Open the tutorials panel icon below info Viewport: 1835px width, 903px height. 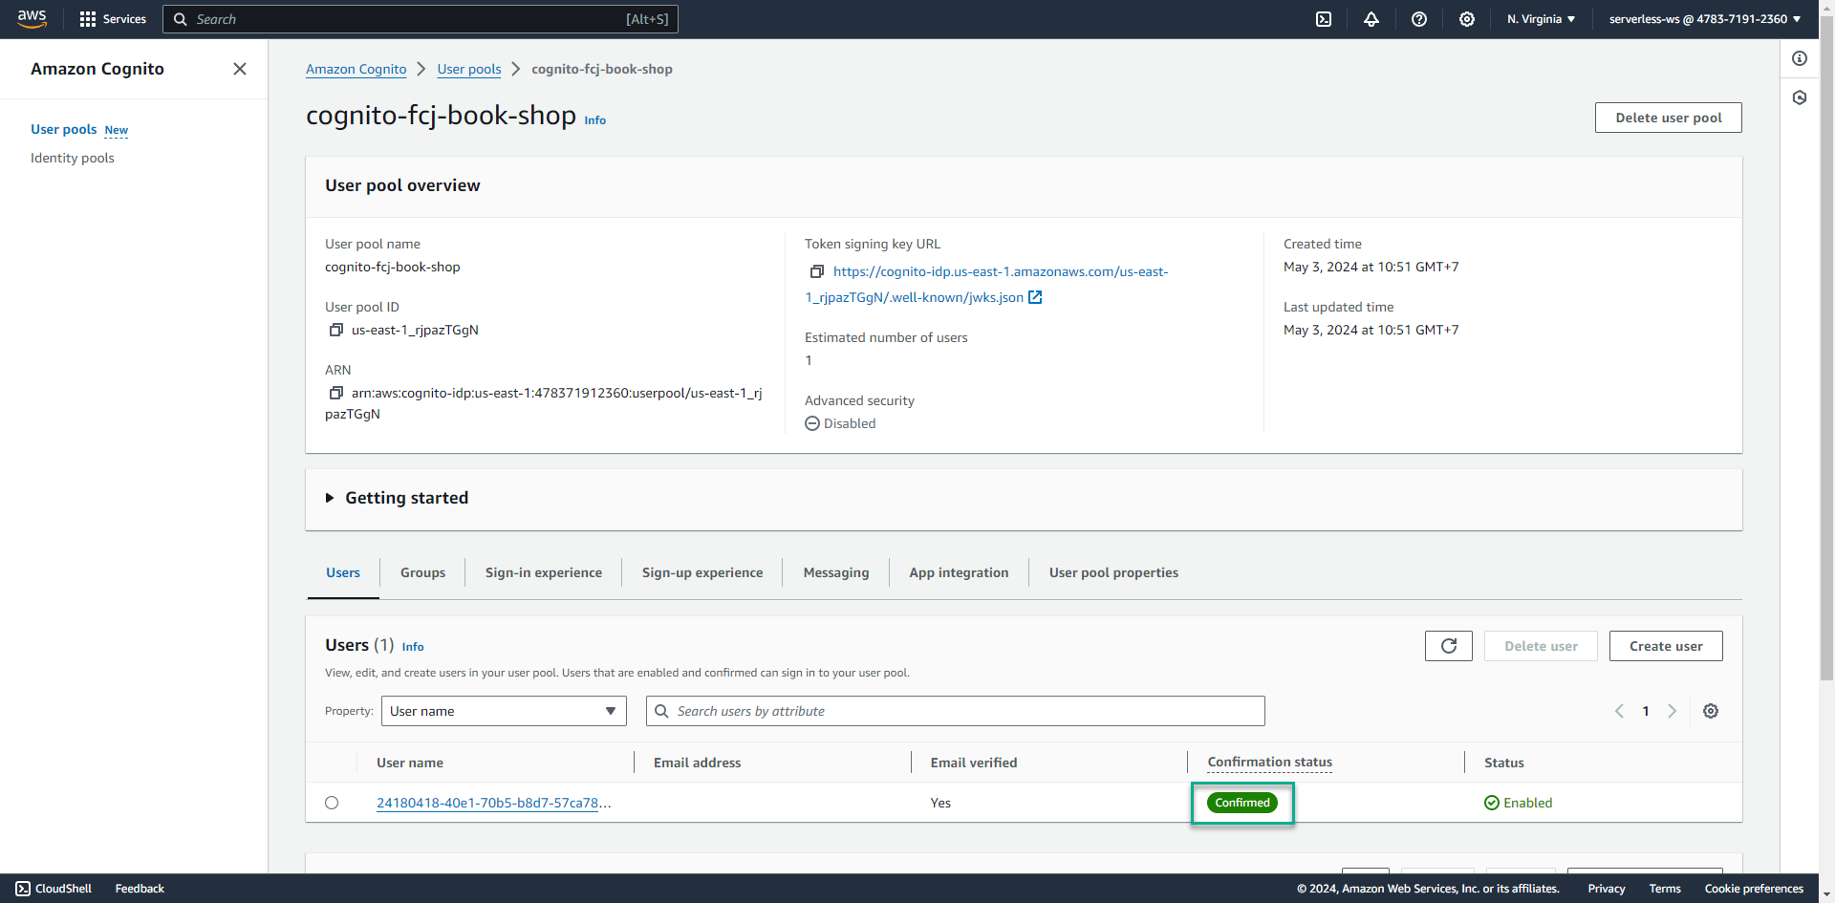pyautogui.click(x=1800, y=97)
